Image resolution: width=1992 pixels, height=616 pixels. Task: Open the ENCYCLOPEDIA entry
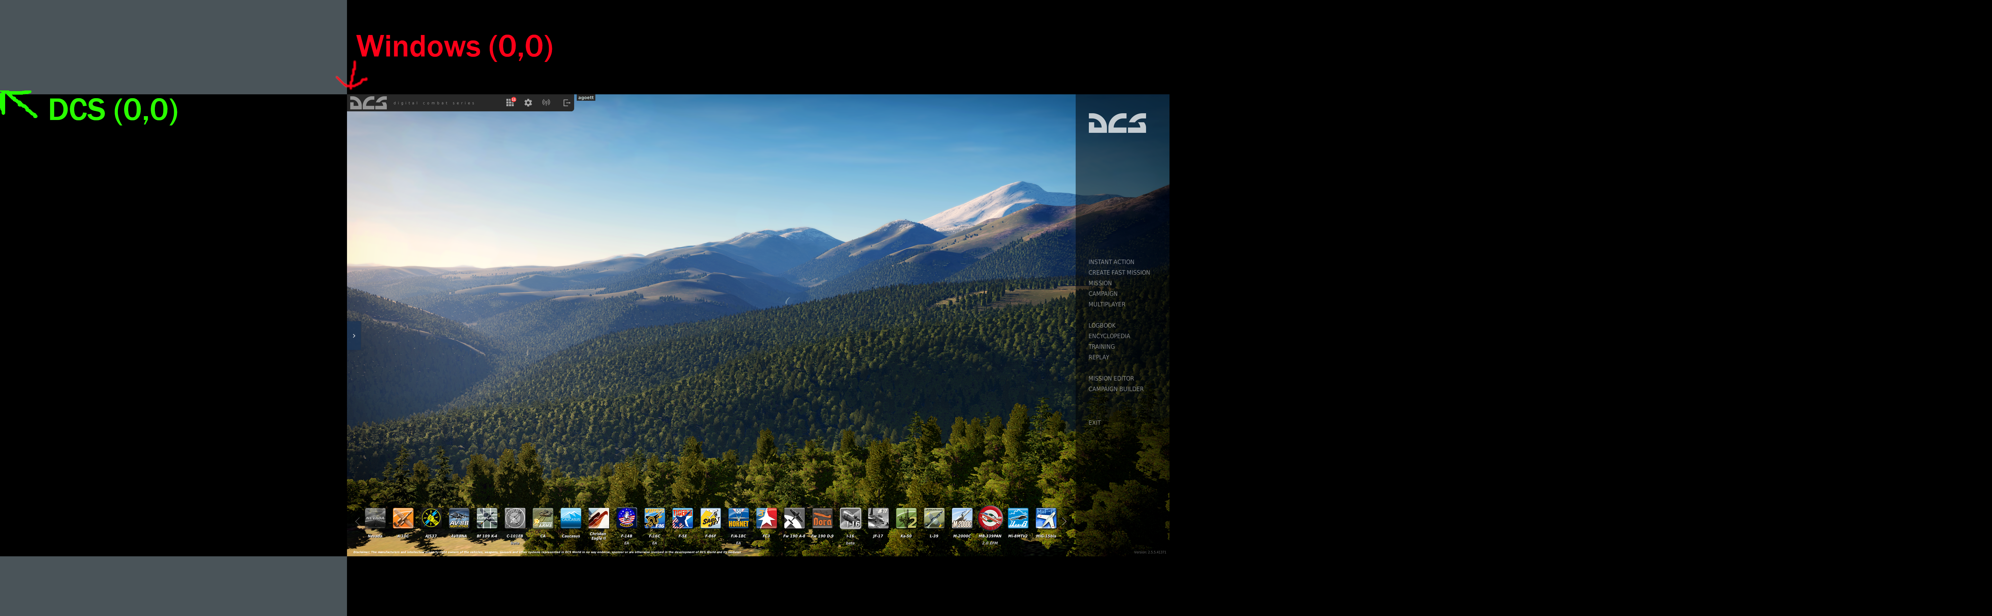click(1109, 336)
